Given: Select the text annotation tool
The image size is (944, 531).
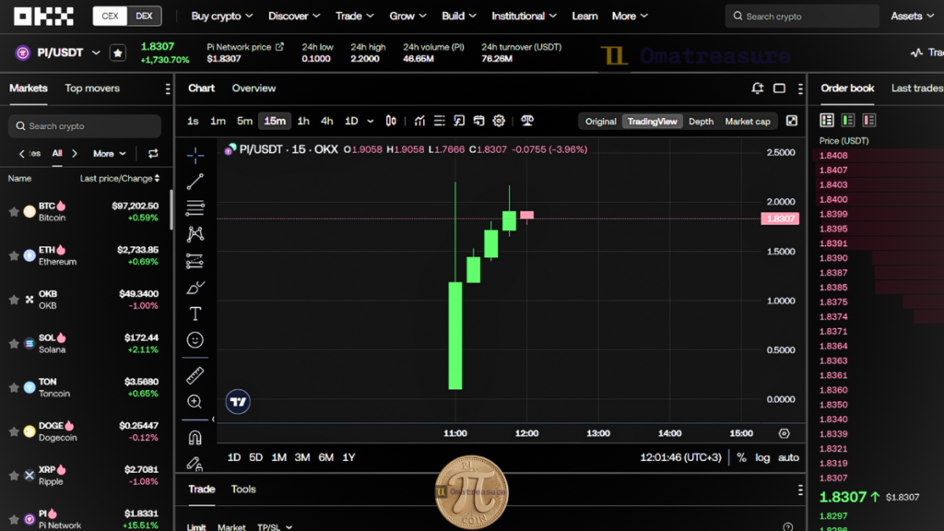Looking at the screenshot, I should tap(195, 313).
